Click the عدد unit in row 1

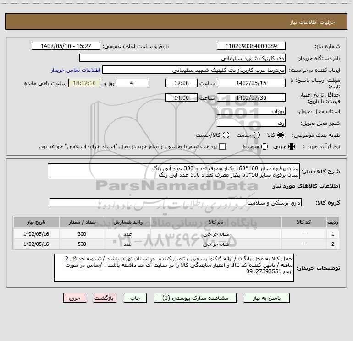click(127, 234)
